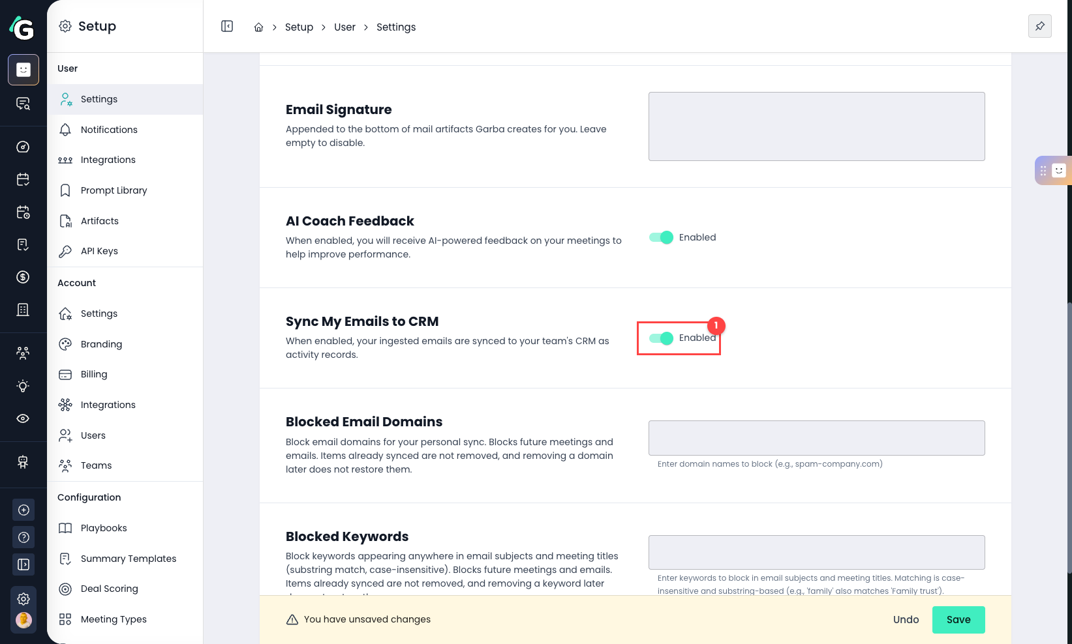Open the chat search icon in the left rail
Screen dimensions: 1072x644
pyautogui.click(x=23, y=104)
